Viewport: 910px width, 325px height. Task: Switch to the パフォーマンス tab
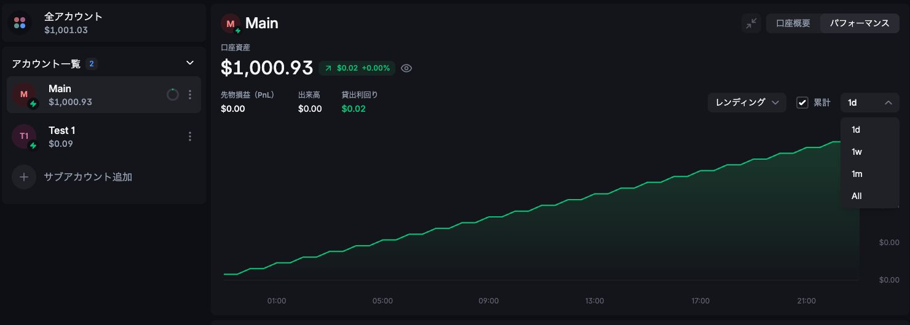(x=860, y=23)
